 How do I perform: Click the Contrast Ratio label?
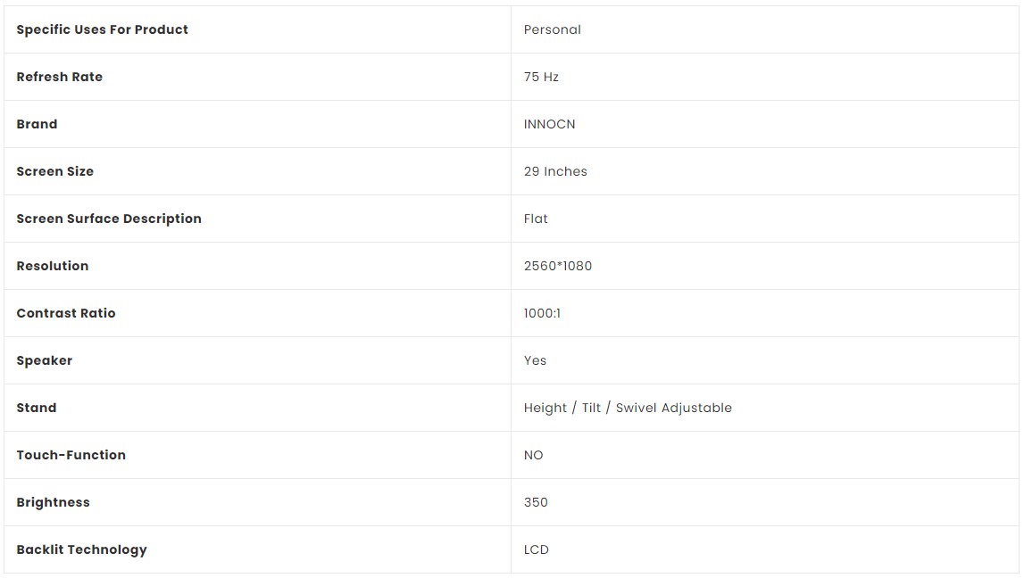pyautogui.click(x=66, y=313)
